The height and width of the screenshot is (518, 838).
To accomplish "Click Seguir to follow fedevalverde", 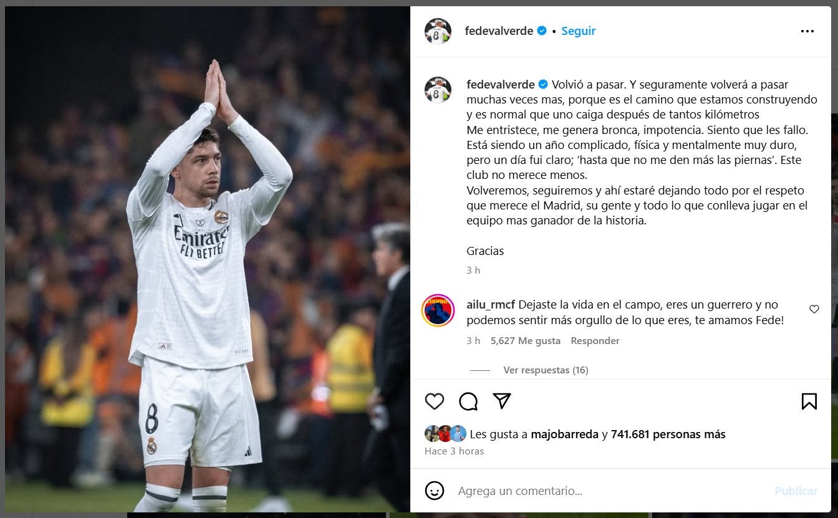I will tap(578, 31).
